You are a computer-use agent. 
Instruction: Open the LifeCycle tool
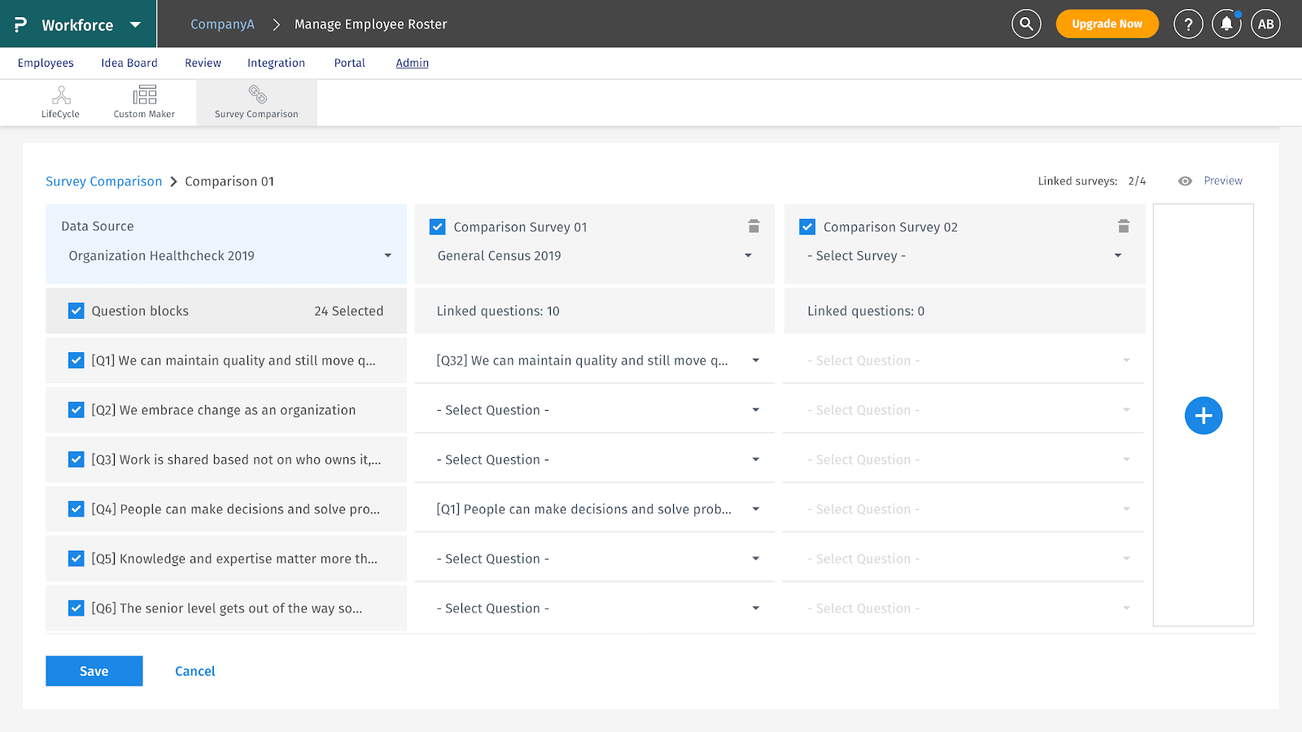point(61,102)
